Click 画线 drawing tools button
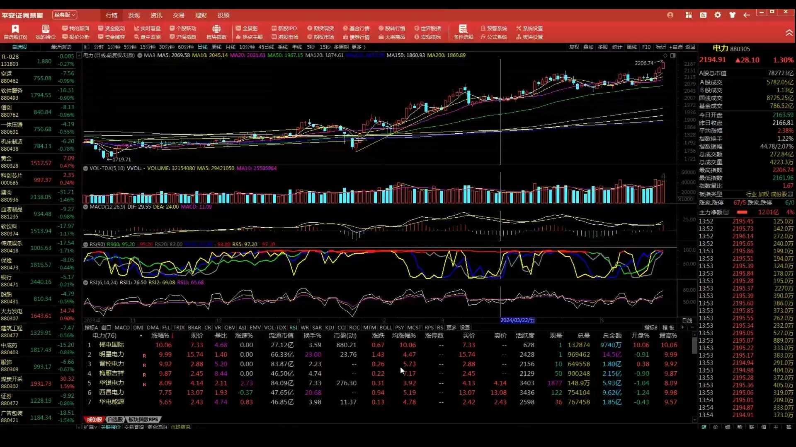Screen dimensions: 796x447 click(632, 47)
